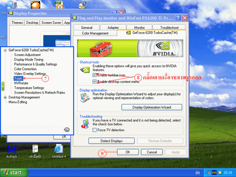Click OK in the NVIDIA properties dialog
Image resolution: width=236 pixels, height=177 pixels.
[128, 152]
